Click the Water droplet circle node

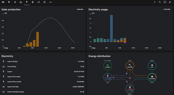[x=152, y=66]
